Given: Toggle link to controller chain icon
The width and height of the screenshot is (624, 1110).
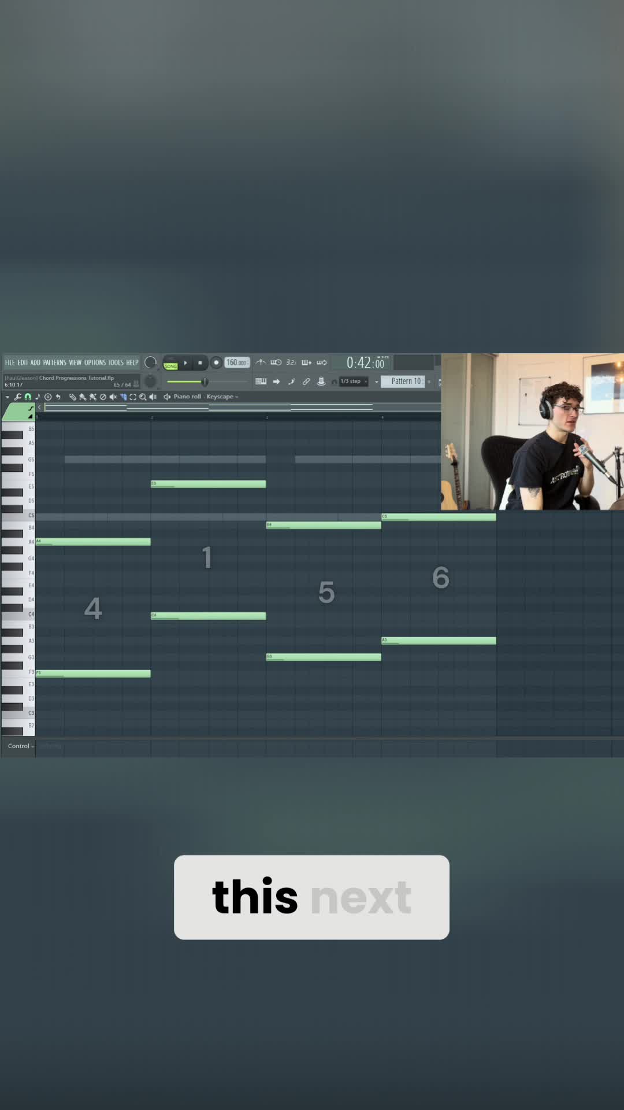Looking at the screenshot, I should pyautogui.click(x=306, y=382).
